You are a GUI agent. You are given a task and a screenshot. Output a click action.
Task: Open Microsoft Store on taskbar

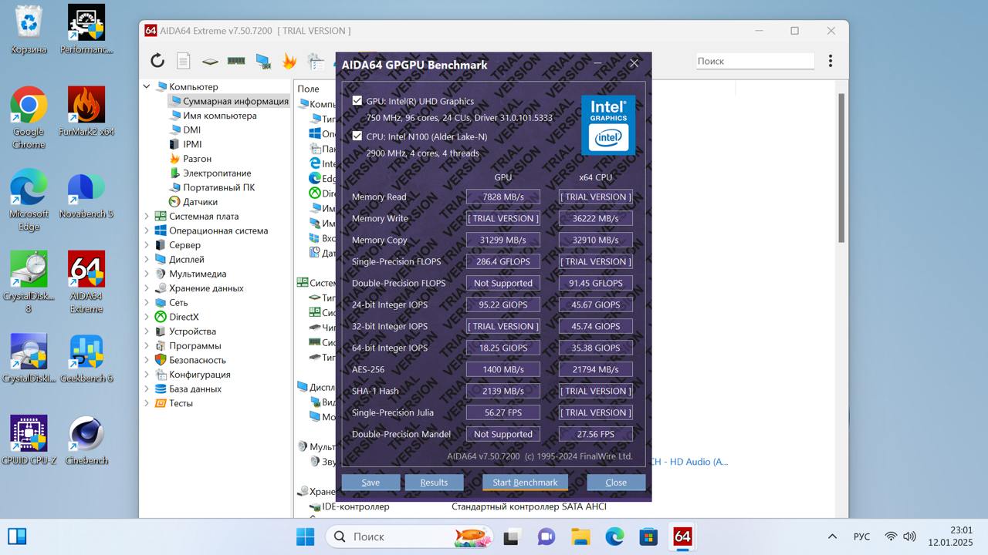(648, 536)
